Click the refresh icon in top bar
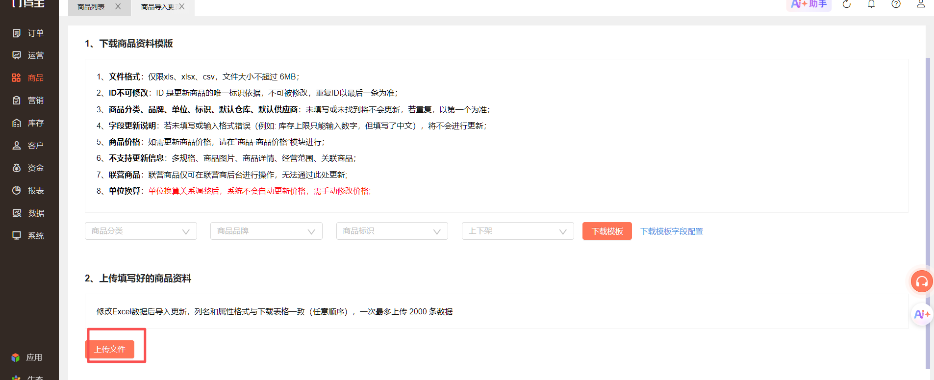The height and width of the screenshot is (380, 934). [847, 4]
